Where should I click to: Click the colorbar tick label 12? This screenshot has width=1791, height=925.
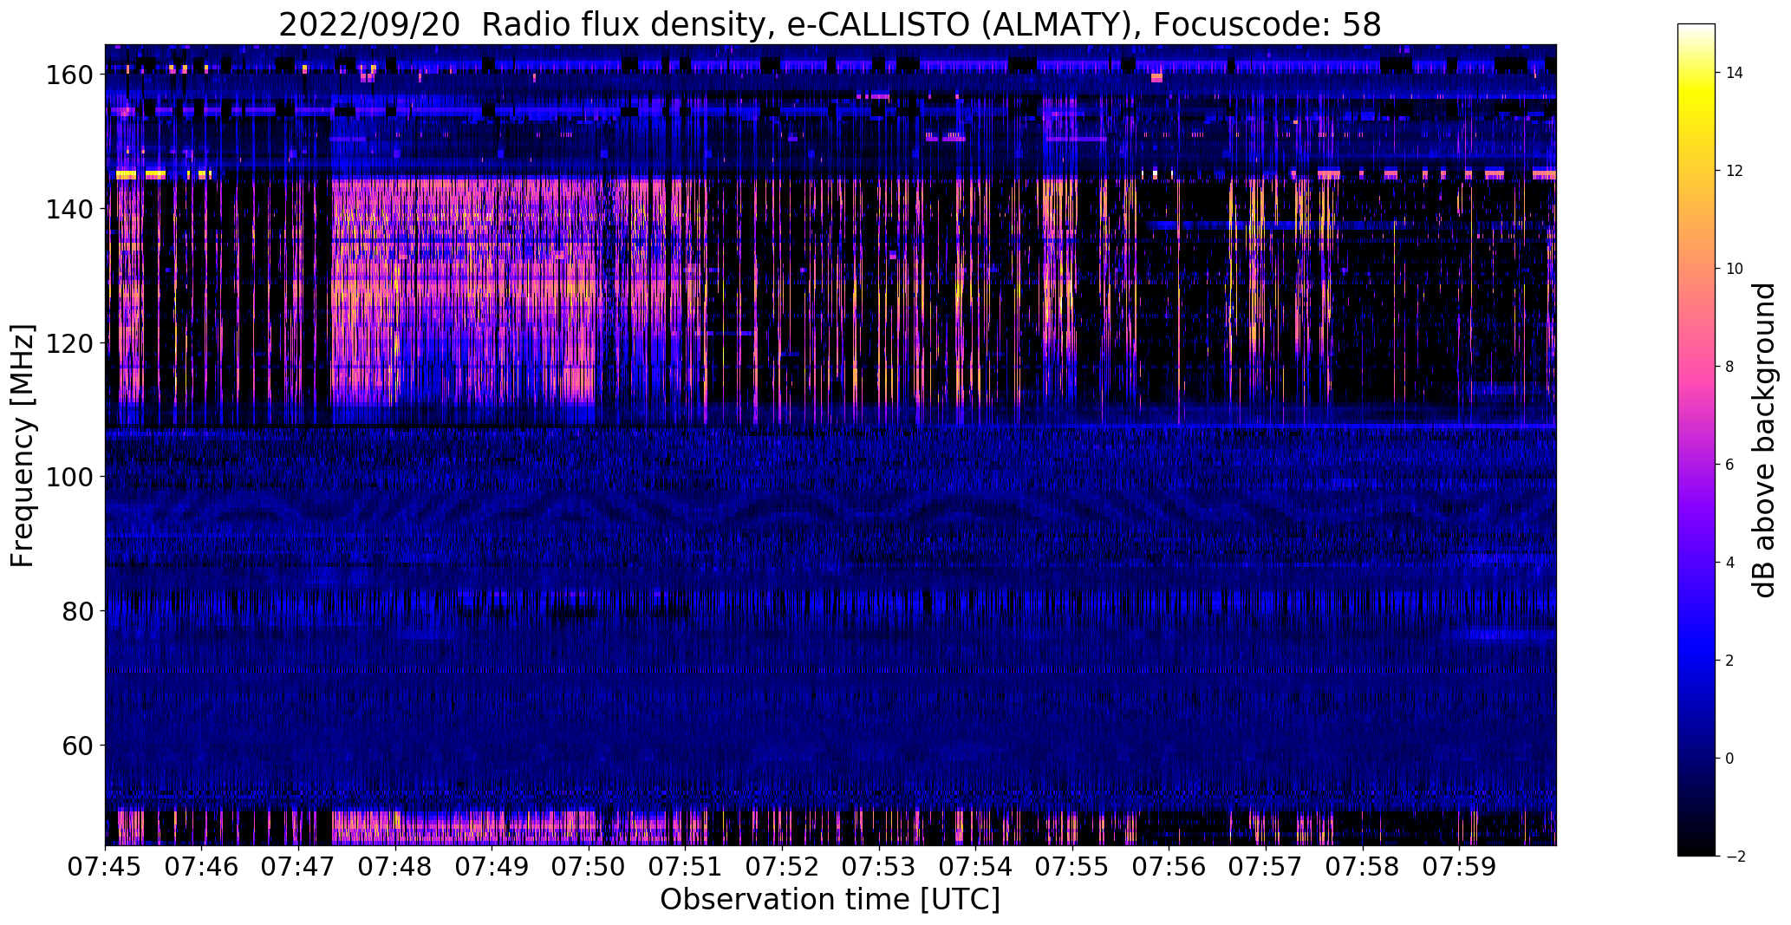tap(1735, 171)
